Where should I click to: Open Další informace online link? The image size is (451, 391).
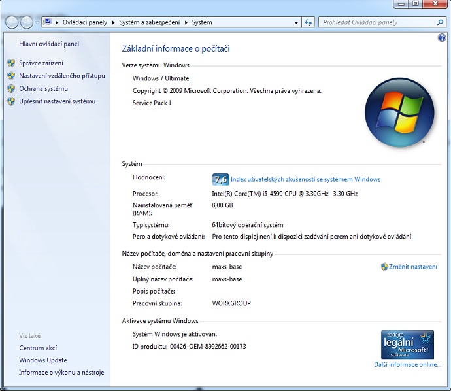pyautogui.click(x=408, y=365)
